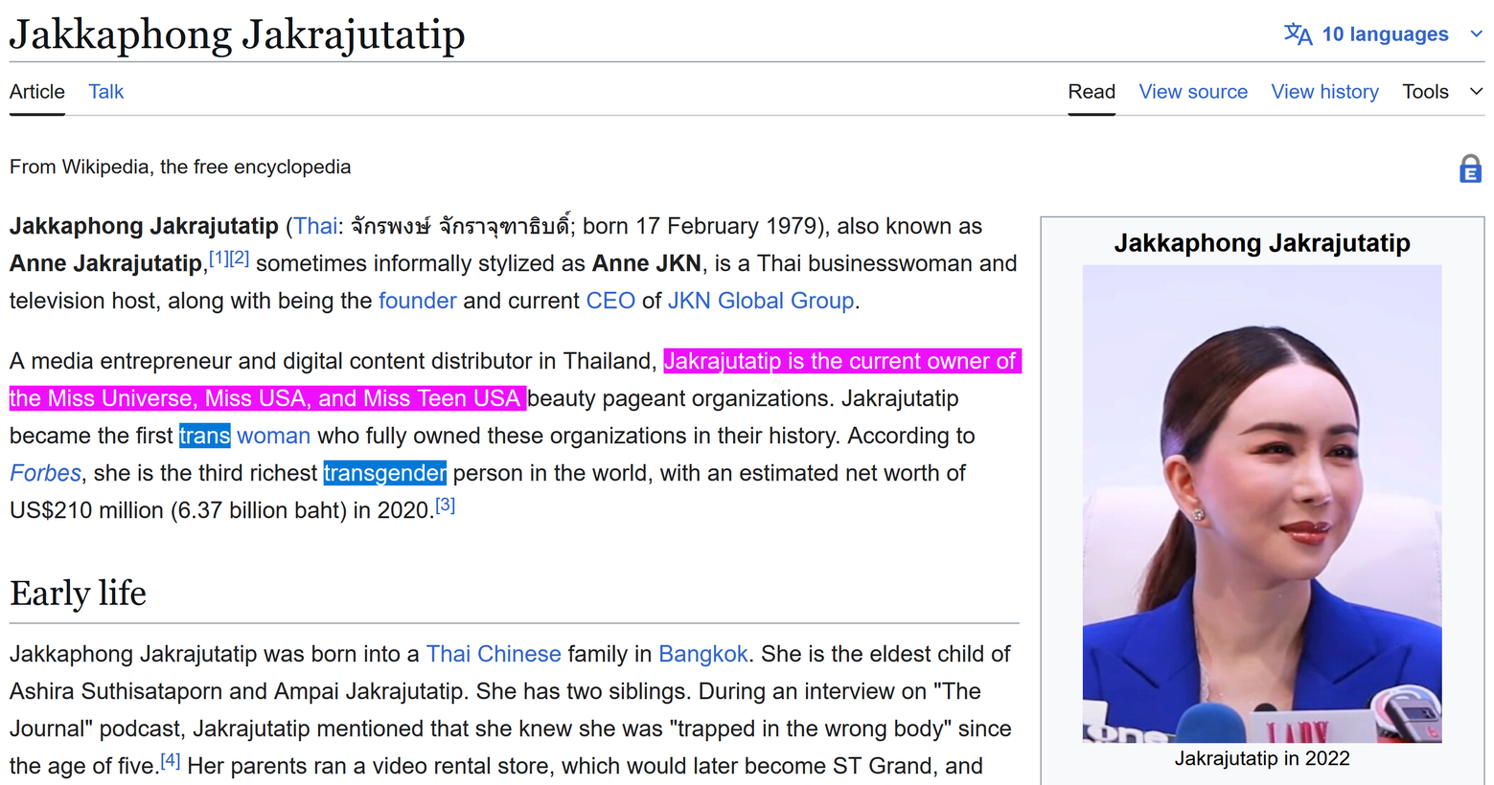Viewport: 1494px width, 785px height.
Task: Follow the founder link
Action: [x=417, y=302]
